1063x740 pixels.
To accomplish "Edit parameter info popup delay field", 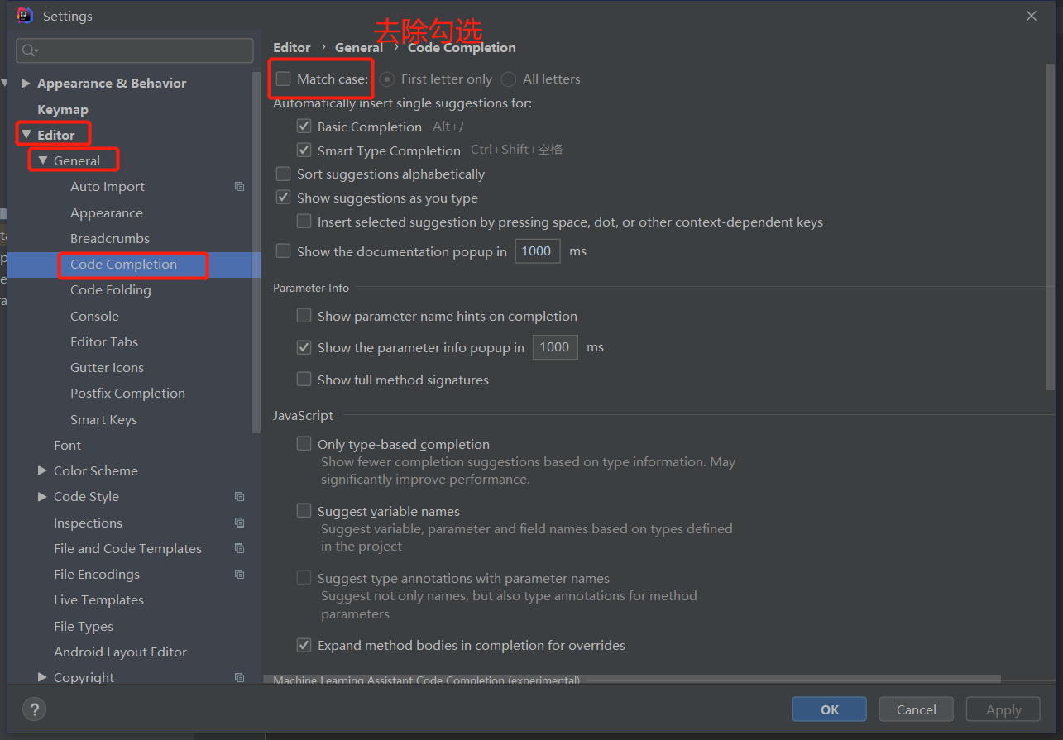I will (555, 347).
